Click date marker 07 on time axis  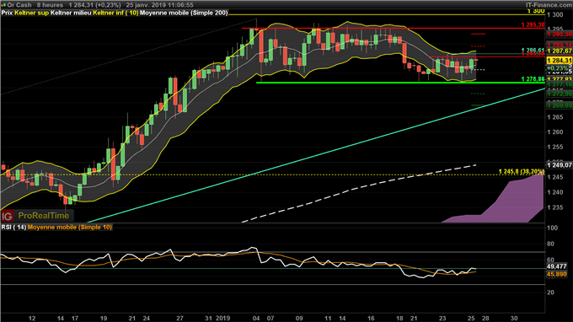[x=270, y=319]
